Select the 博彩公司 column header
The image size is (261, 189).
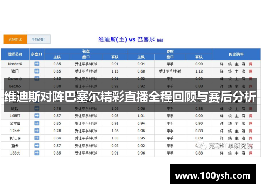[x=15, y=54]
